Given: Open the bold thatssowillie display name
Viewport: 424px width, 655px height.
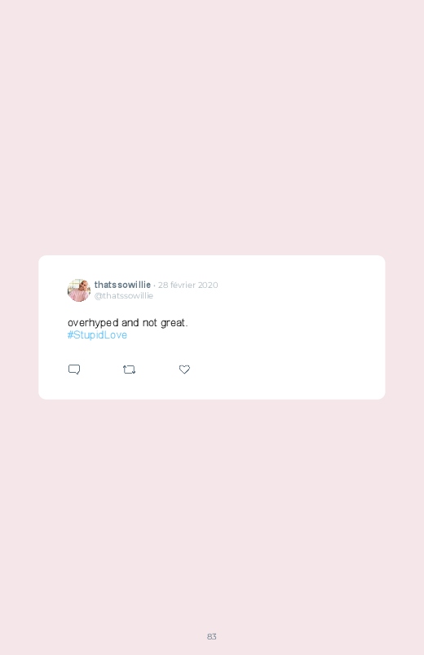Looking at the screenshot, I should 122,285.
